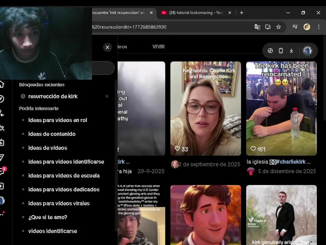This screenshot has width=326, height=245.
Task: Click the get app phone icon
Action: click(x=281, y=51)
